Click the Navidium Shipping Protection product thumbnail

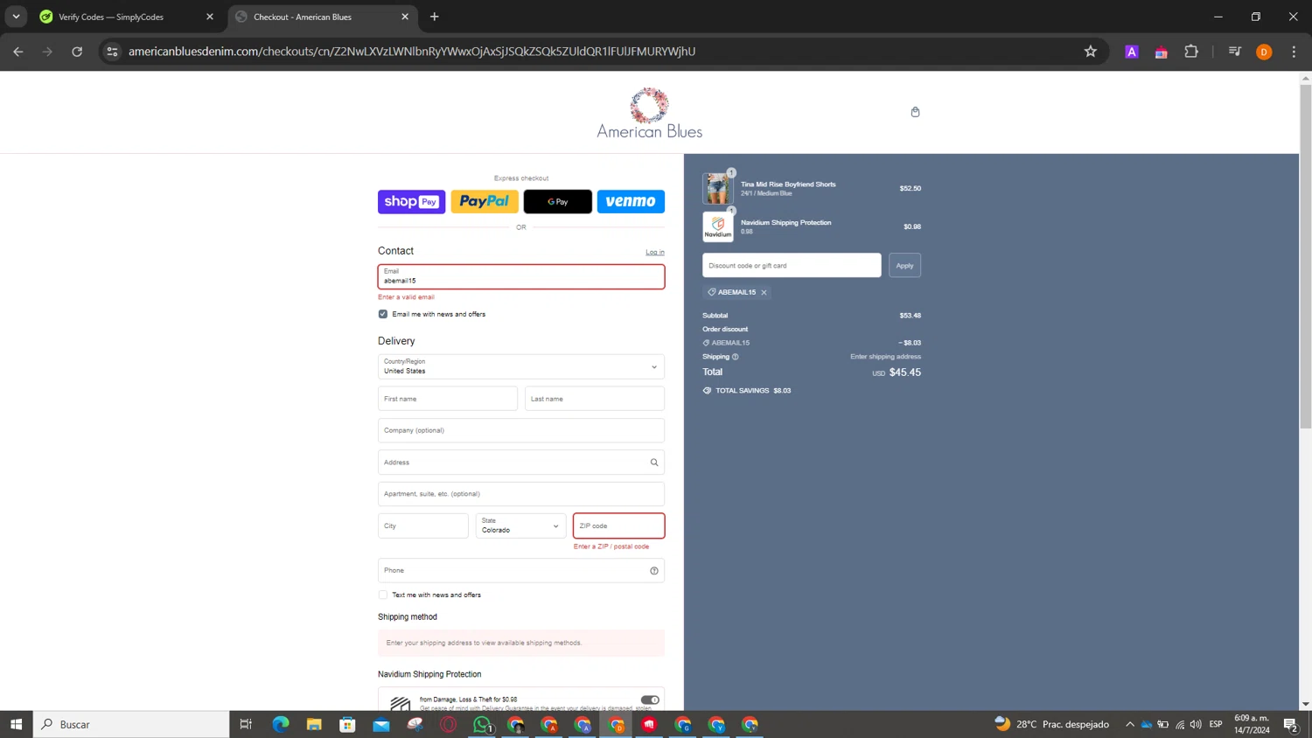(x=717, y=227)
